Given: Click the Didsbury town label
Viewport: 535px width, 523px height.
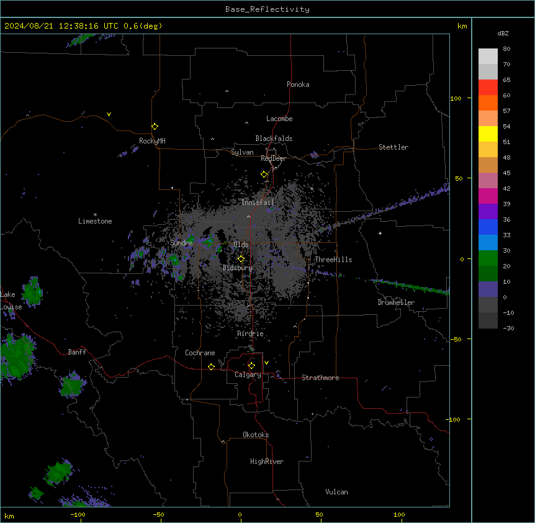Looking at the screenshot, I should tap(238, 268).
